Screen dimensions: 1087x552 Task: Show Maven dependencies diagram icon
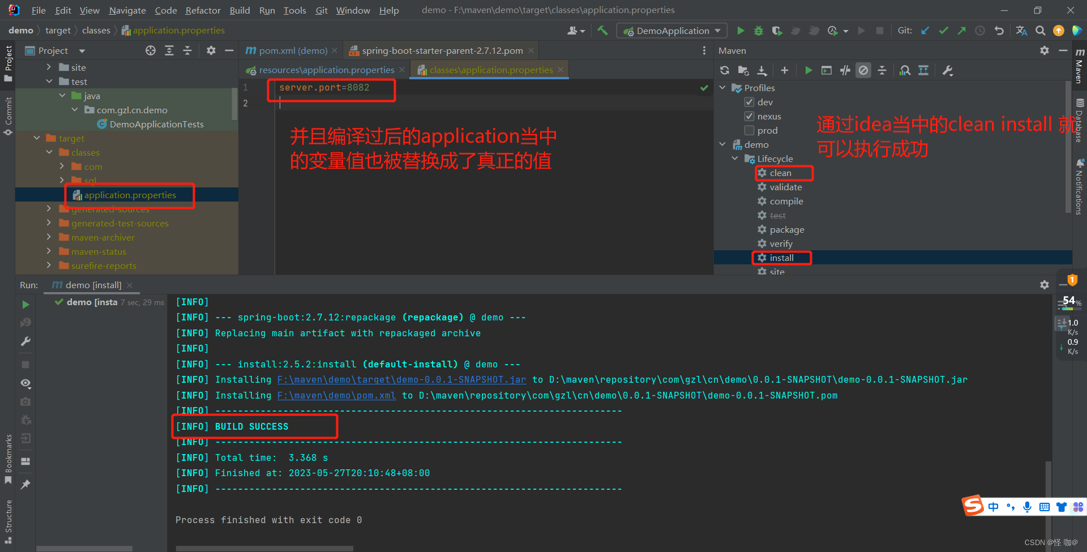coord(905,70)
